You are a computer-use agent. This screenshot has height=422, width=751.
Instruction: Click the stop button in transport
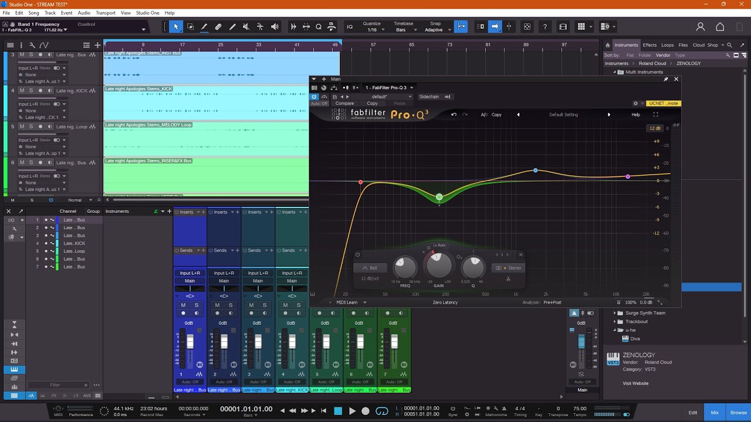338,411
